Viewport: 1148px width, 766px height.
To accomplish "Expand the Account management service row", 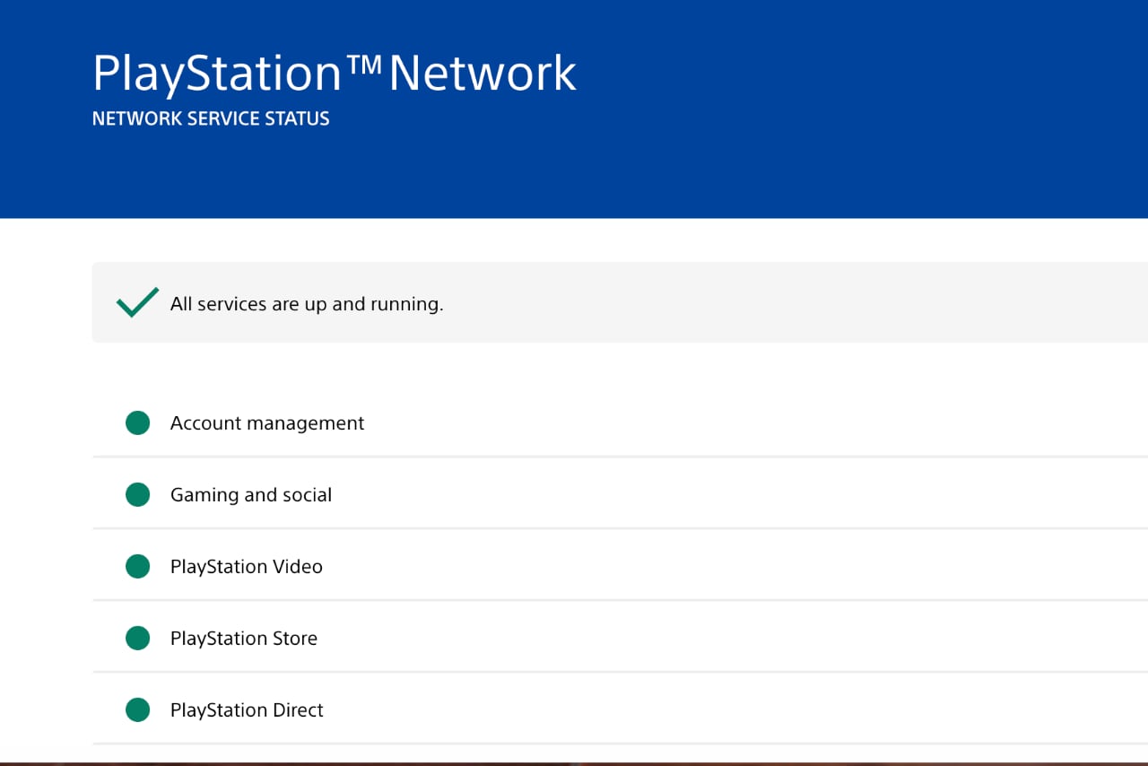I will (x=620, y=422).
